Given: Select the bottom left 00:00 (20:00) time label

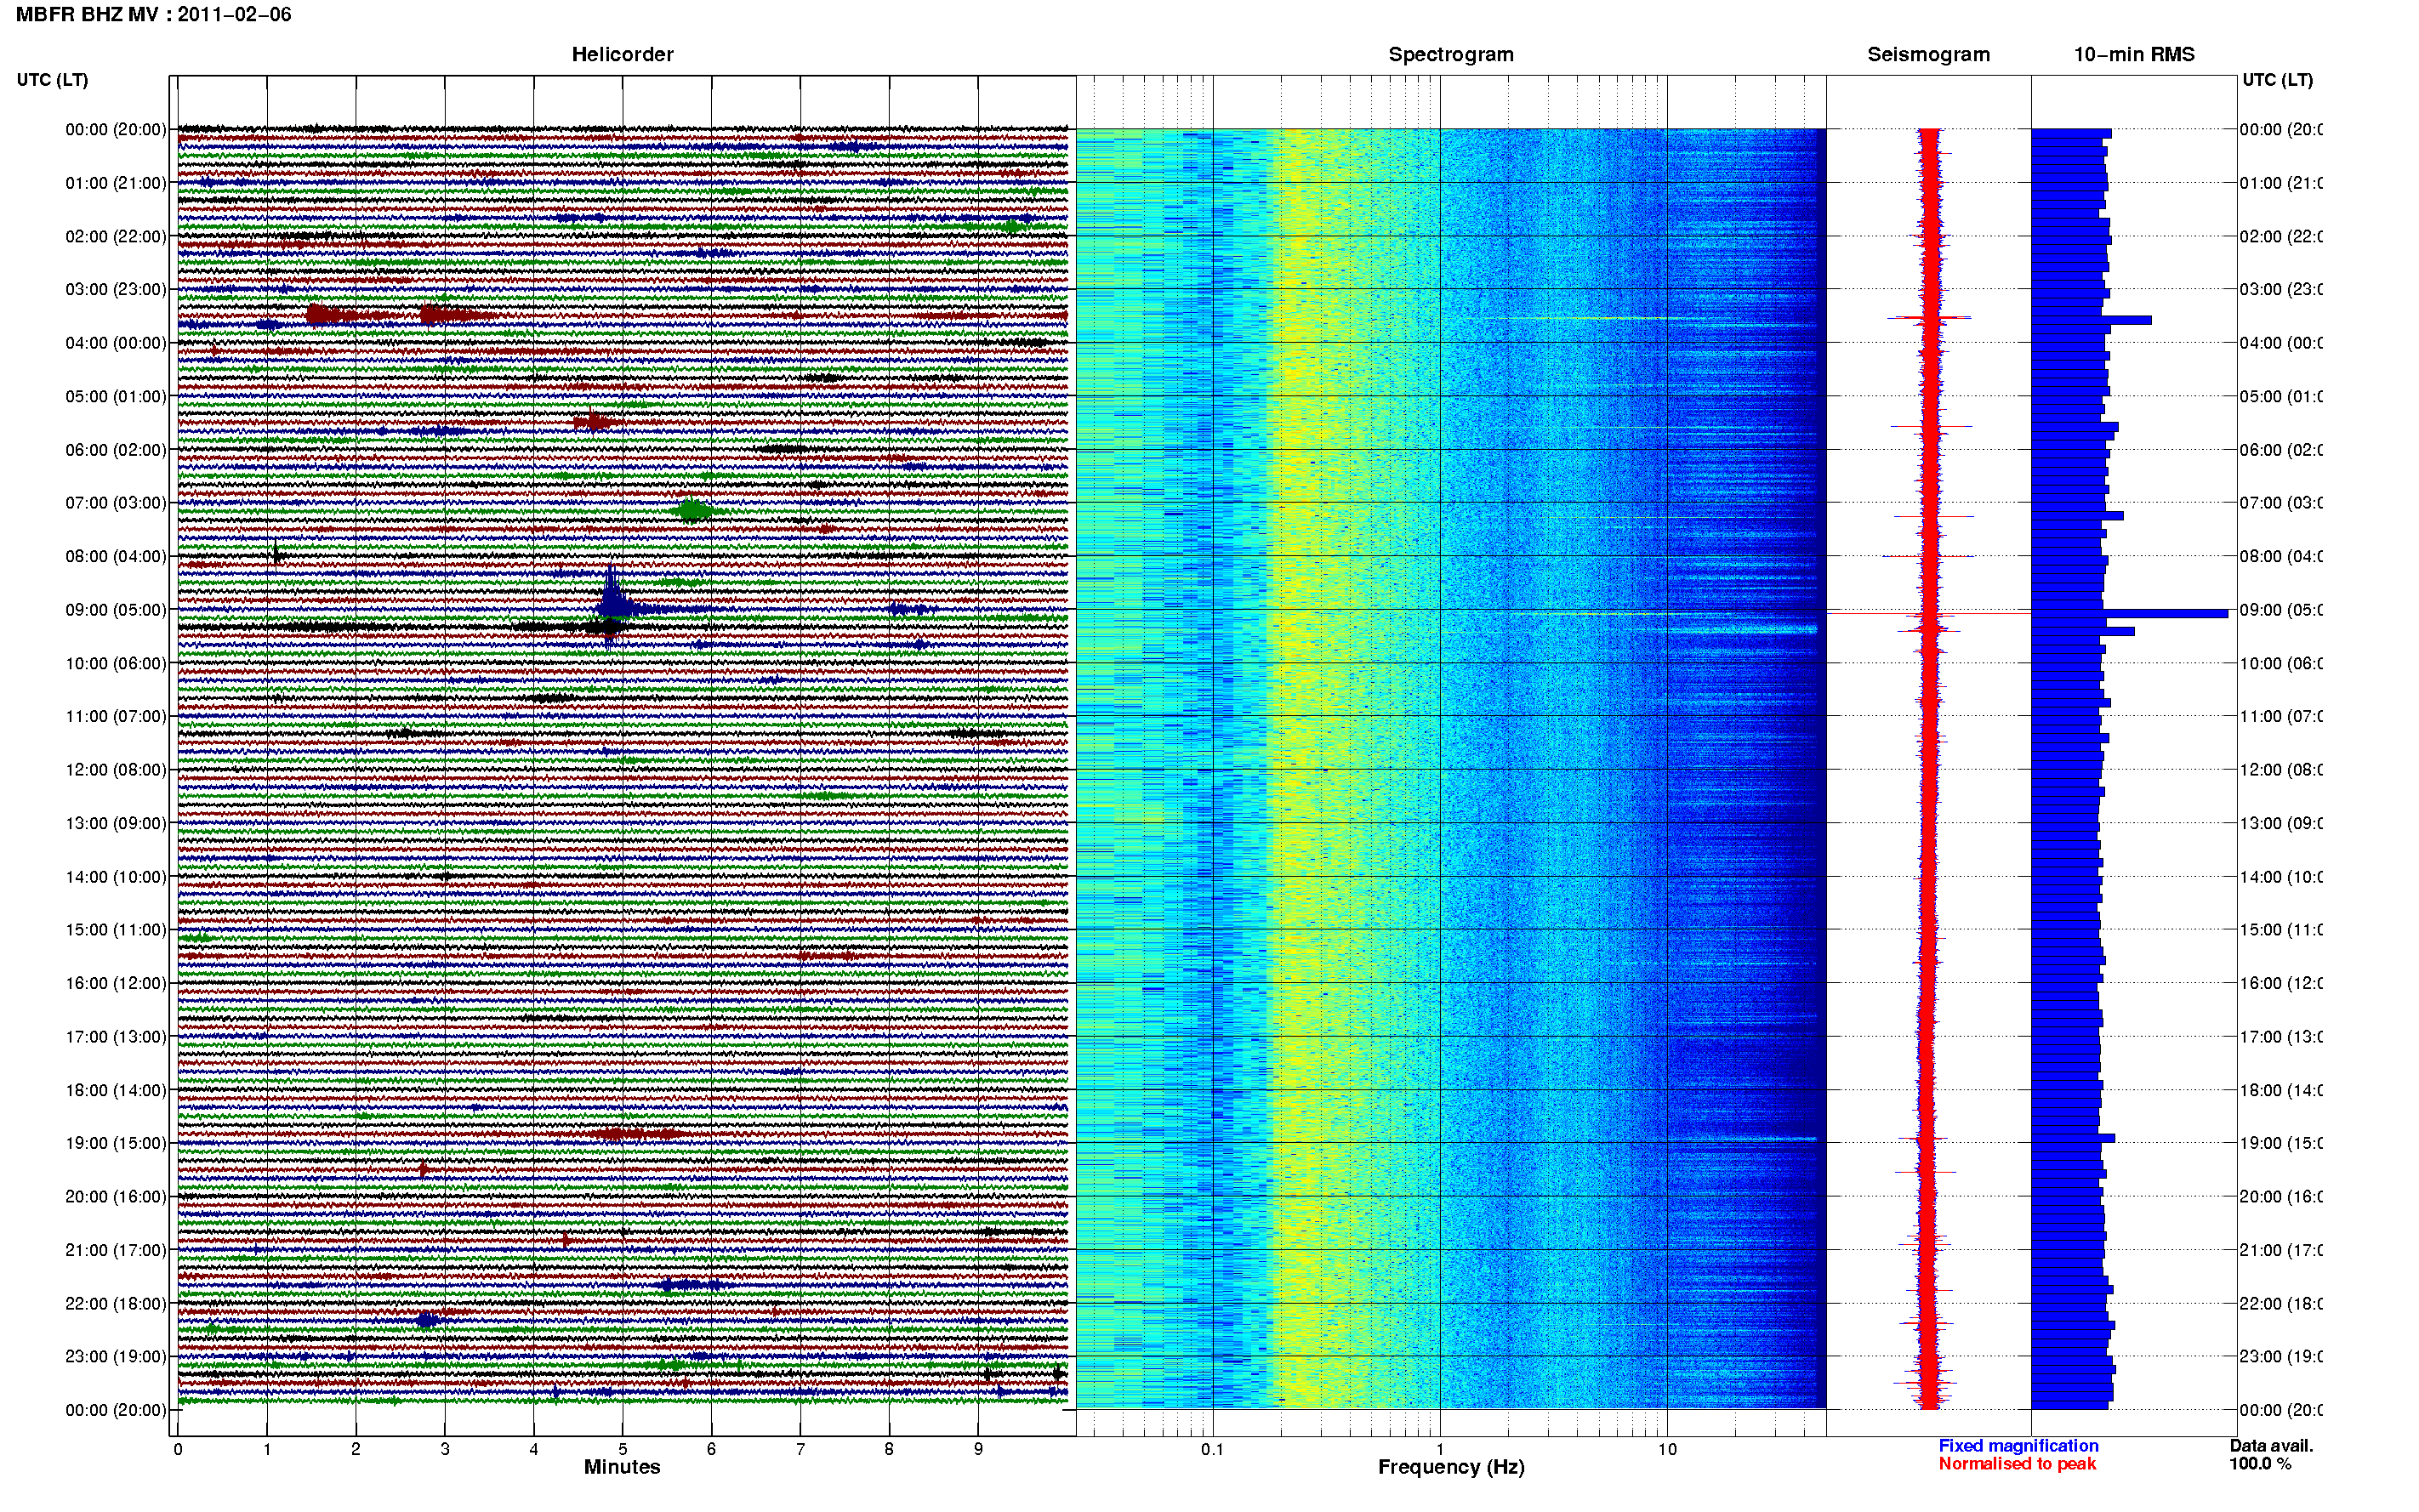Looking at the screenshot, I should (116, 1410).
